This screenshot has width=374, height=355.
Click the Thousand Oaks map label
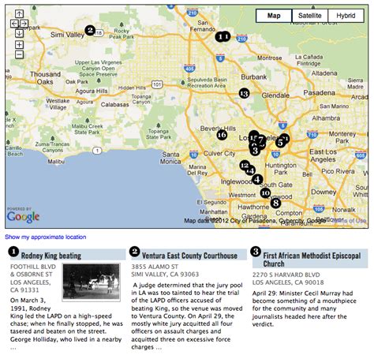(x=45, y=78)
